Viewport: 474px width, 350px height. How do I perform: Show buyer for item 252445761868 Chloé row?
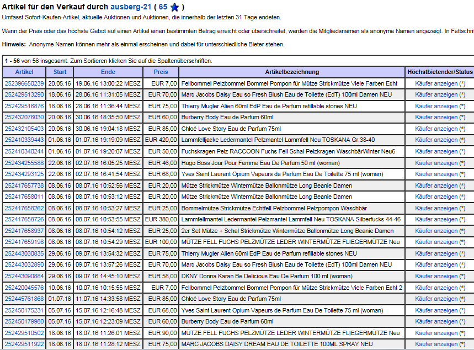[x=436, y=299]
